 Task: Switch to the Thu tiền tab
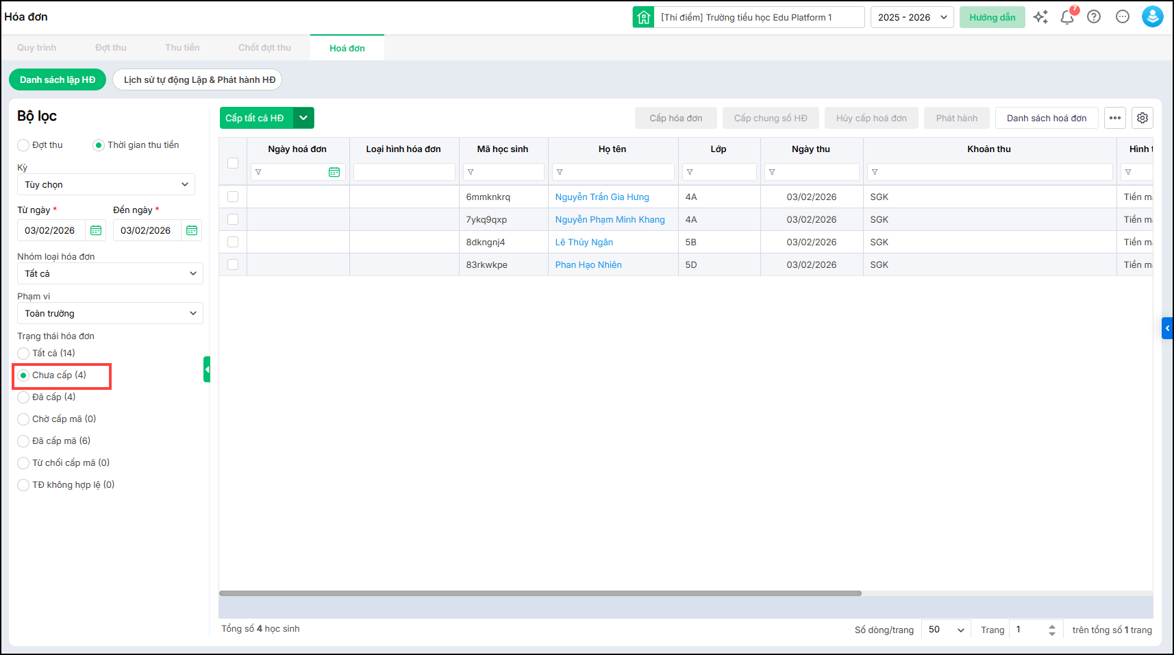(182, 48)
